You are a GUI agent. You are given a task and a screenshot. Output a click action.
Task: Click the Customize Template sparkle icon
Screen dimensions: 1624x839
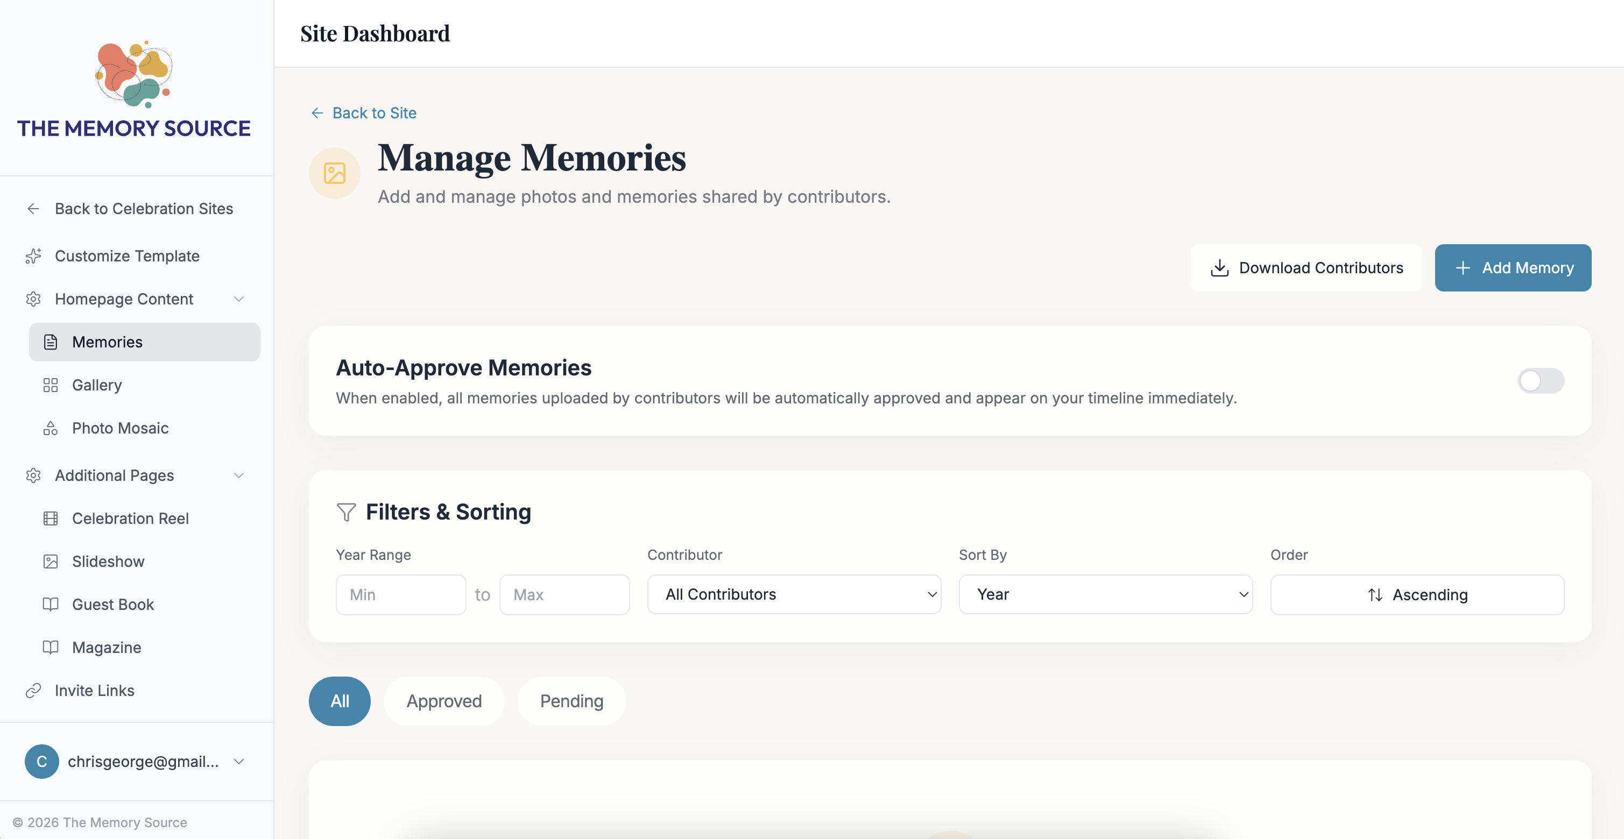(x=33, y=255)
